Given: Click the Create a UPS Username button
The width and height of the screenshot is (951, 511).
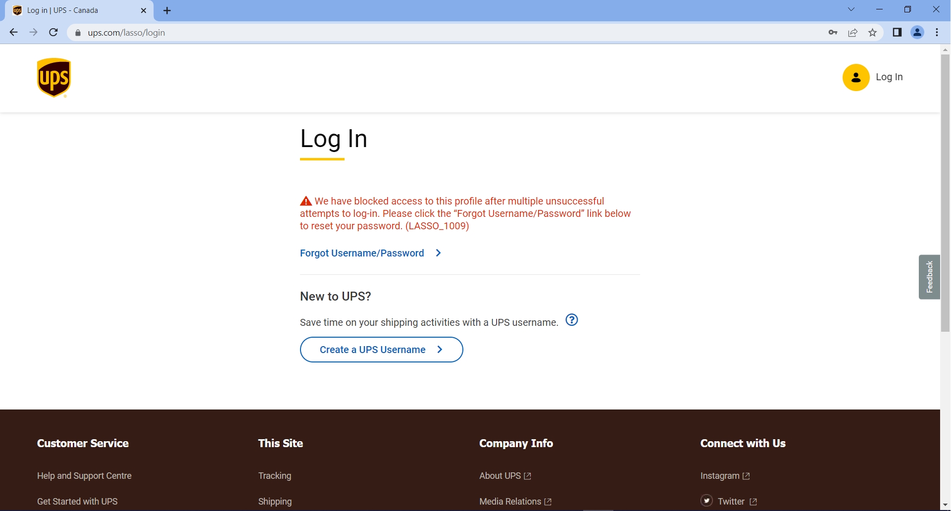Looking at the screenshot, I should 381,350.
